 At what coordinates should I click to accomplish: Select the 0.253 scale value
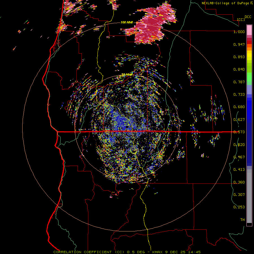[239, 207]
